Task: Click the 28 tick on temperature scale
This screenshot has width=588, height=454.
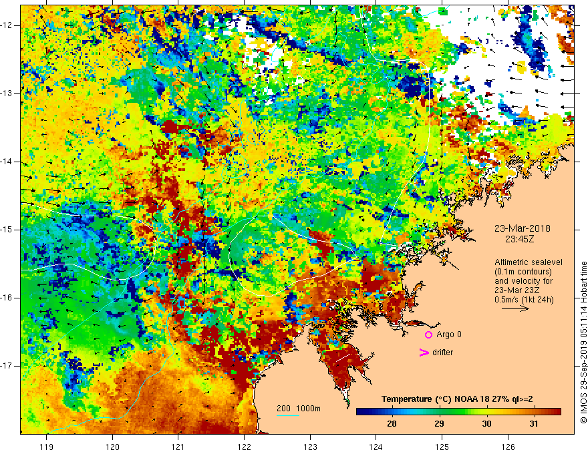Action: (392, 424)
